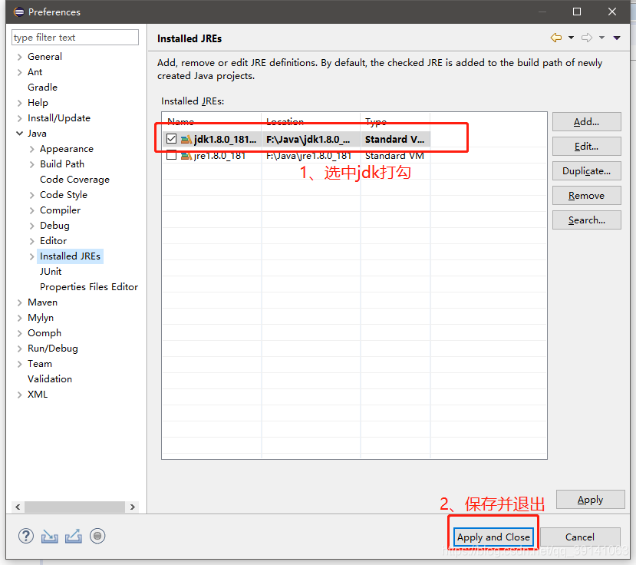The width and height of the screenshot is (636, 565).
Task: Expand the Debug node under Java
Action: pos(31,226)
